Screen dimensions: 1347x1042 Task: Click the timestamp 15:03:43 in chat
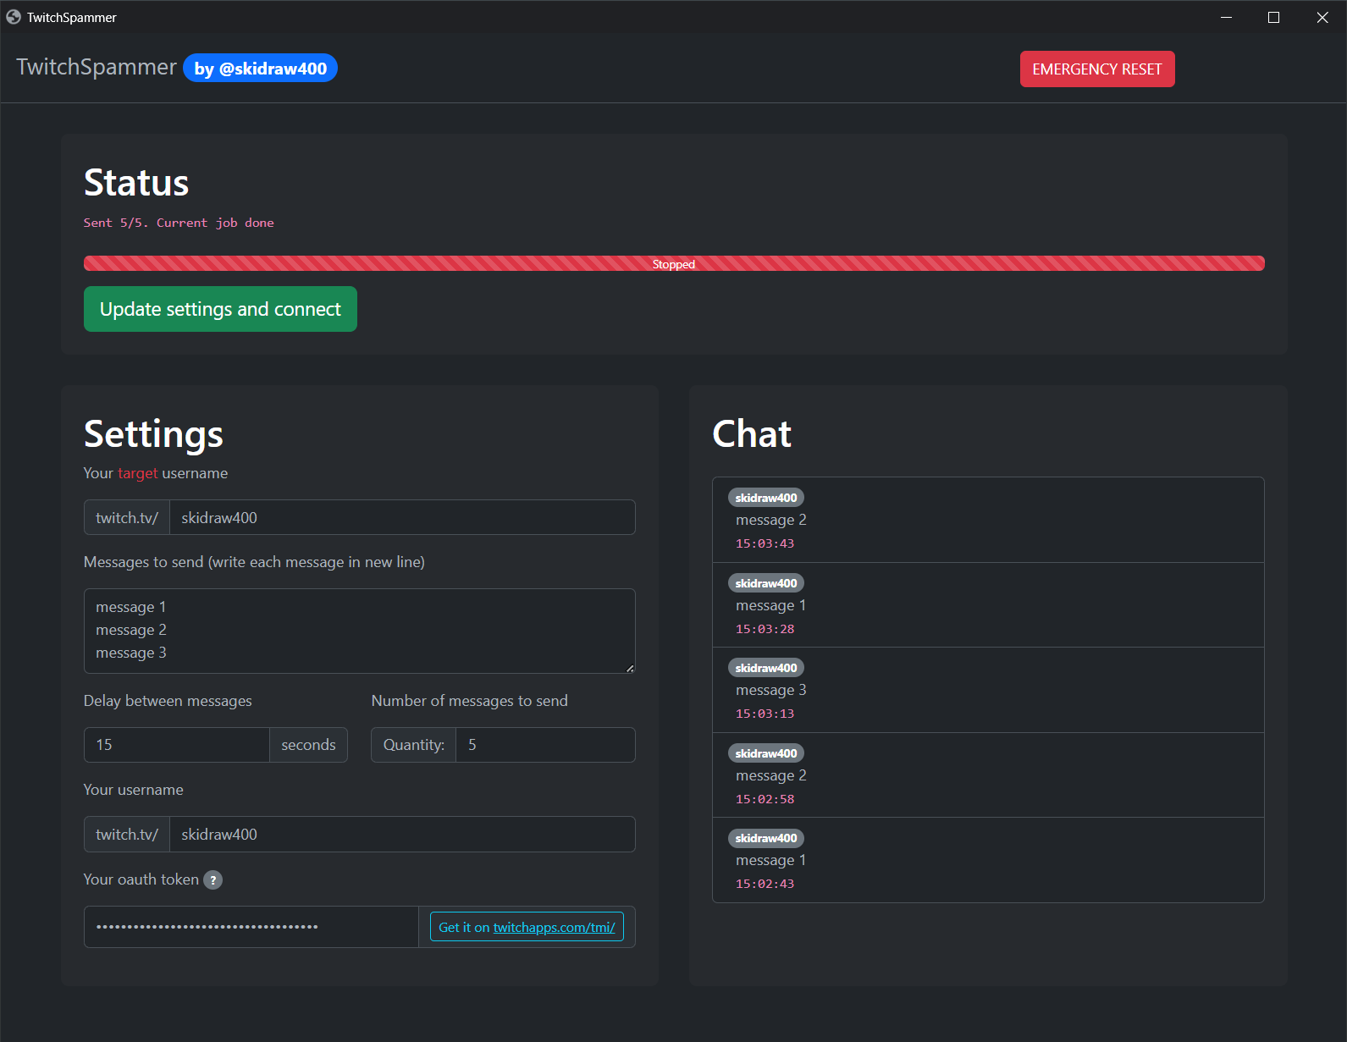[765, 543]
